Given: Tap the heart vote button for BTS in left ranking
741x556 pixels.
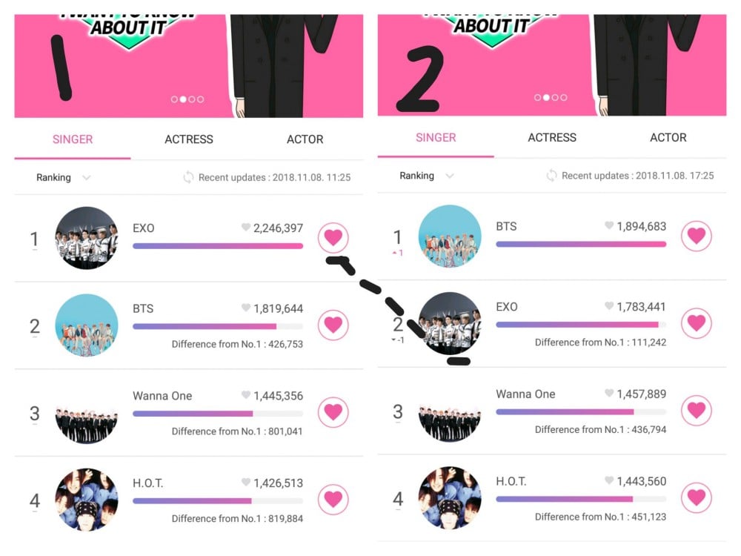Looking at the screenshot, I should point(333,325).
